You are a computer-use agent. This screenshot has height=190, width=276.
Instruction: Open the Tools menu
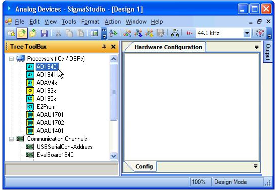(x=69, y=22)
